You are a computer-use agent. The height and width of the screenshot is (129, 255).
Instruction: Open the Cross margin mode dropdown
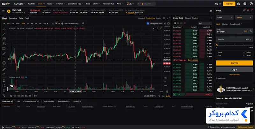tap(225, 18)
